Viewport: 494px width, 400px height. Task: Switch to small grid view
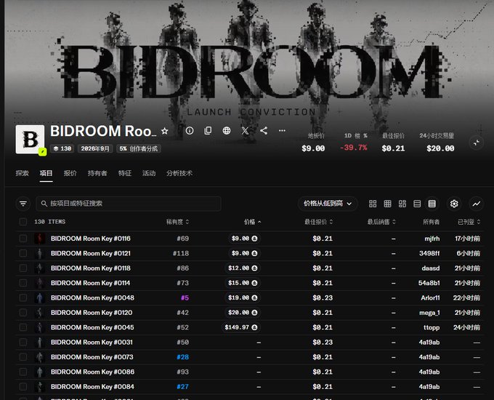point(387,204)
